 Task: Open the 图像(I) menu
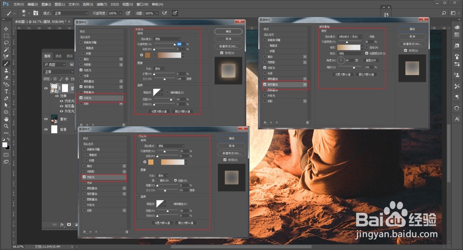(x=46, y=5)
